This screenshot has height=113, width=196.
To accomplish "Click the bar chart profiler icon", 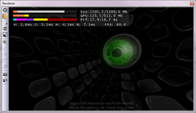I will (5, 22).
